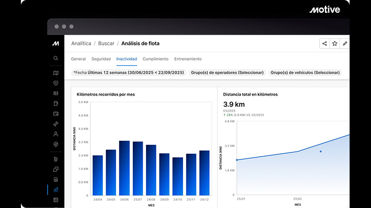Open the analytics chart icon in sidebar
This screenshot has width=371, height=208.
(x=56, y=190)
